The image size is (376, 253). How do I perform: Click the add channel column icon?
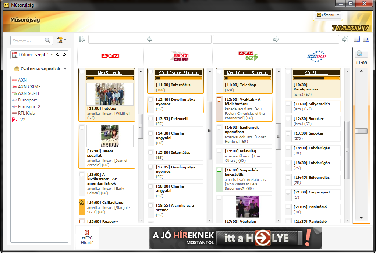(x=366, y=39)
